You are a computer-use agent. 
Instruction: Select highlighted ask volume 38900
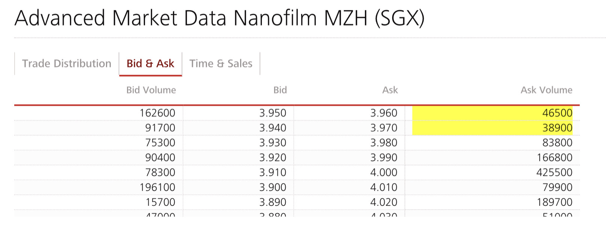pyautogui.click(x=557, y=128)
